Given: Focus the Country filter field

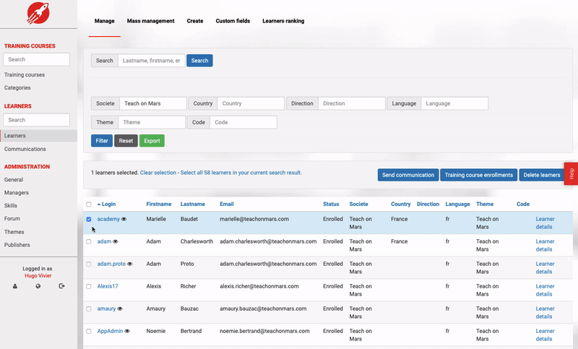Looking at the screenshot, I should tap(251, 103).
